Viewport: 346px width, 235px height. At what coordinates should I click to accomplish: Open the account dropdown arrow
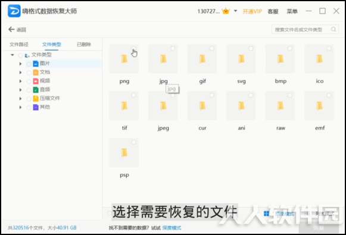point(235,11)
